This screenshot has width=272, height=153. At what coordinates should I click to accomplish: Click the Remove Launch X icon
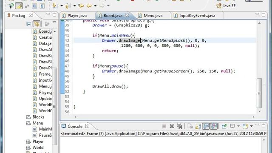click(x=172, y=126)
